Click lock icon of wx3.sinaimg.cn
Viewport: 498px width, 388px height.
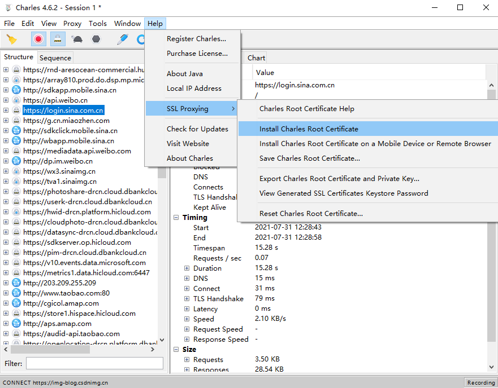(16, 171)
